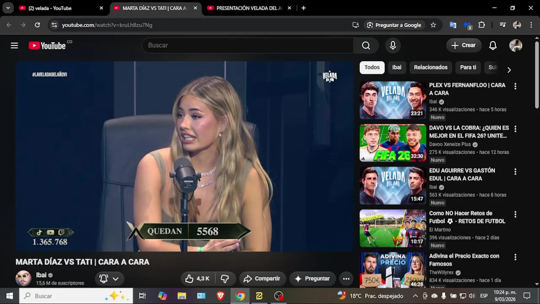The image size is (540, 304).
Task: Open Google Translate extension icon
Action: click(x=453, y=25)
